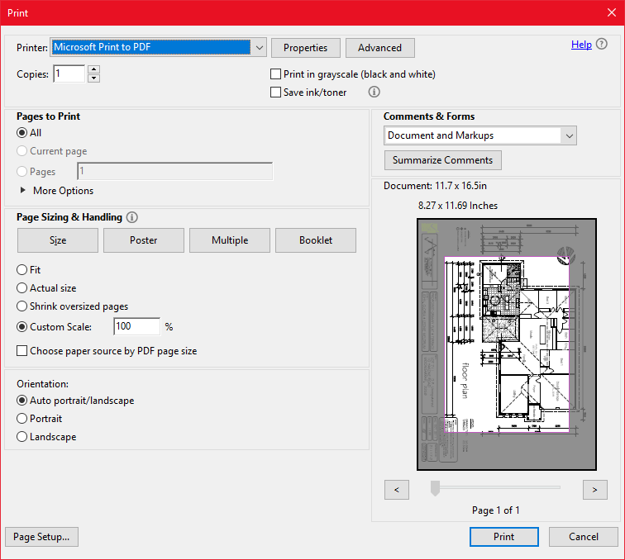
Task: Open the Comments & Forms dropdown
Action: 568,135
